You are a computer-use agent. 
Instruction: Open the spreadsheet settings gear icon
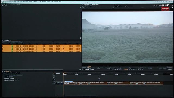(22, 42)
